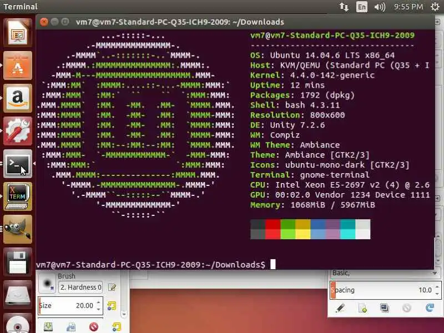Click the 'Shell: bash 4.3.11' text
The width and height of the screenshot is (444, 333).
295,105
